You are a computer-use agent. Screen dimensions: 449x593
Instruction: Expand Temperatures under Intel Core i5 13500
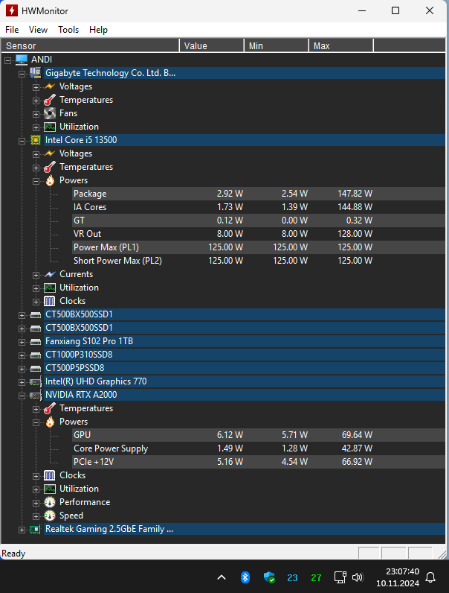pyautogui.click(x=36, y=168)
